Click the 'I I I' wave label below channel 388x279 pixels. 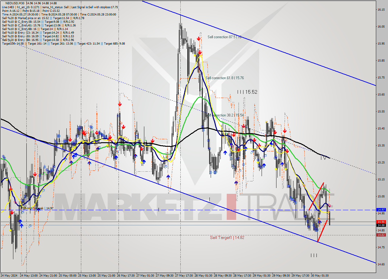[314, 255]
